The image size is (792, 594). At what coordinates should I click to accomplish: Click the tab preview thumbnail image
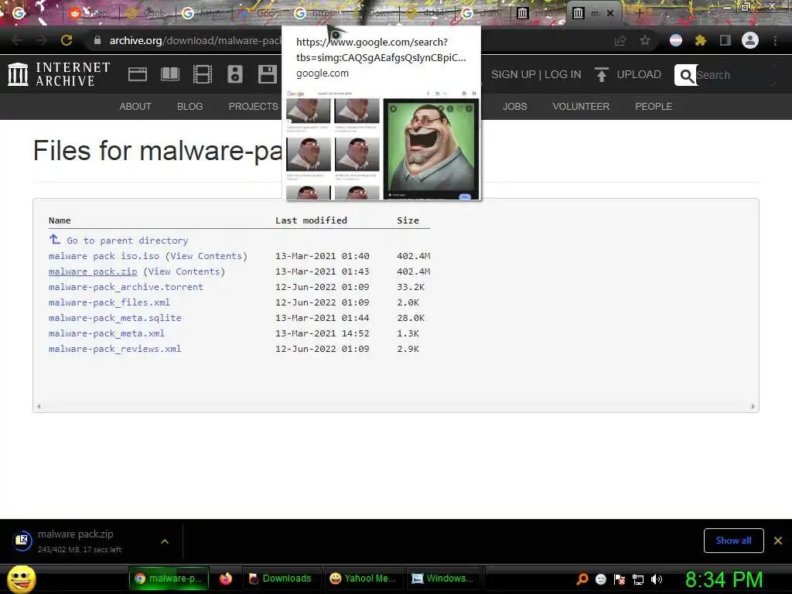click(383, 145)
